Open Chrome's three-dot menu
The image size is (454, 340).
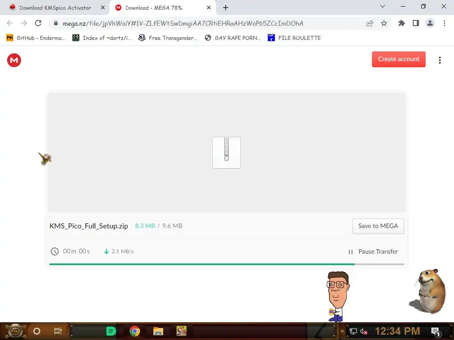(x=444, y=23)
